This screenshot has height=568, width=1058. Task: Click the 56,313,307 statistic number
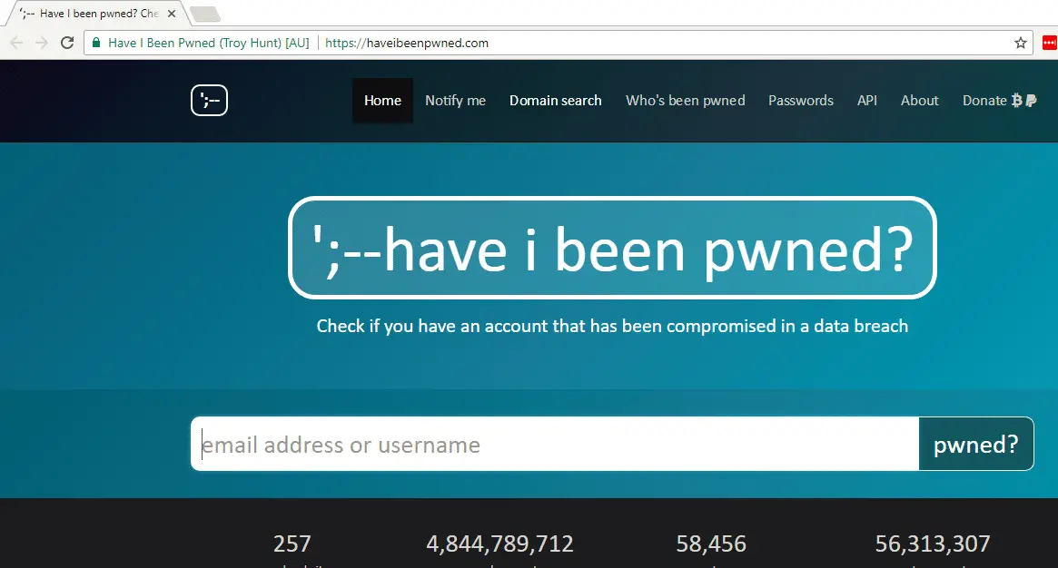[933, 544]
